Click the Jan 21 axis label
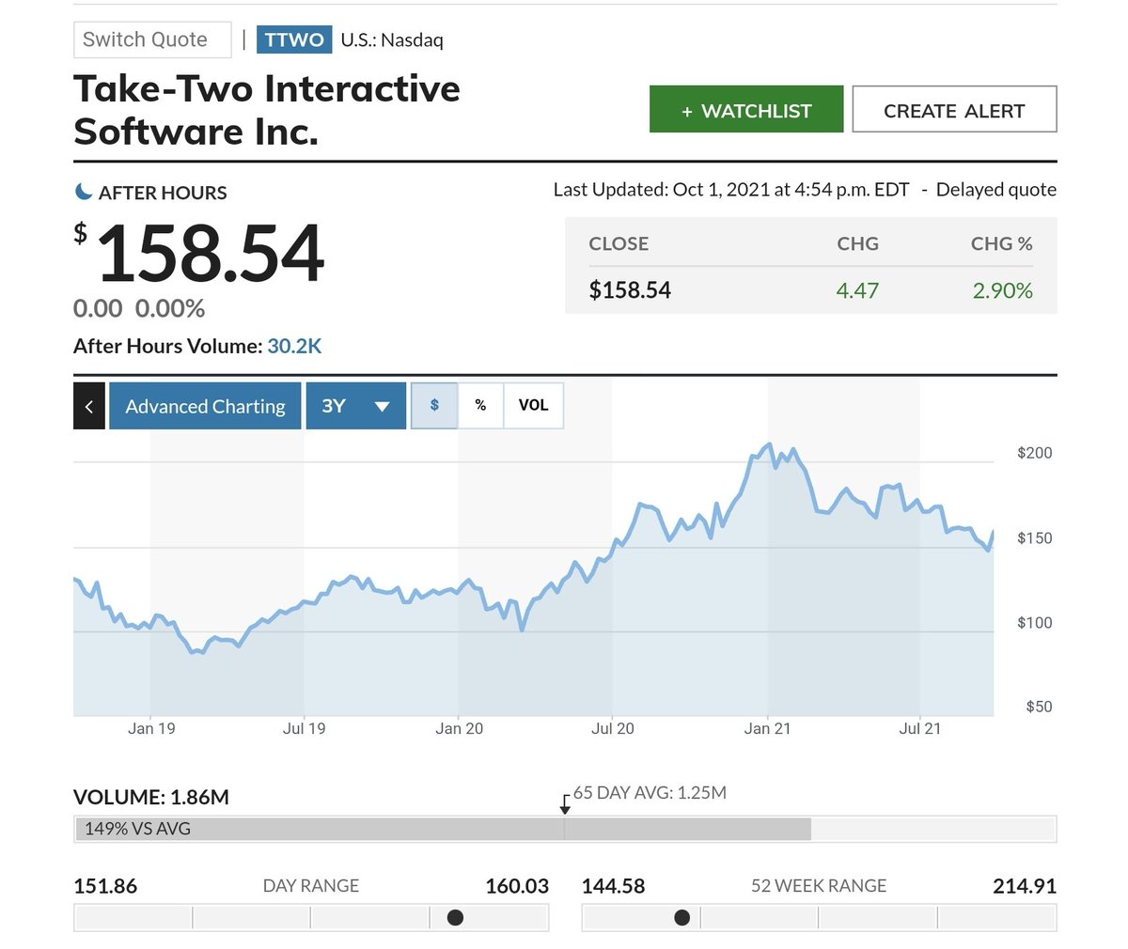1128x949 pixels. pos(767,728)
